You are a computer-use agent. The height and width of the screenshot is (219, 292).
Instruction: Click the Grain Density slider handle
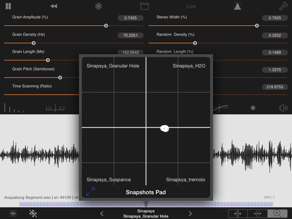(x=34, y=43)
